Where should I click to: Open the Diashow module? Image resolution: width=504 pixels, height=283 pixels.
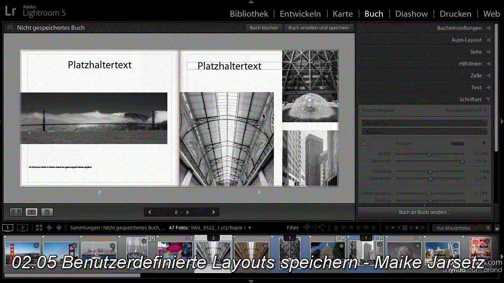click(x=411, y=13)
